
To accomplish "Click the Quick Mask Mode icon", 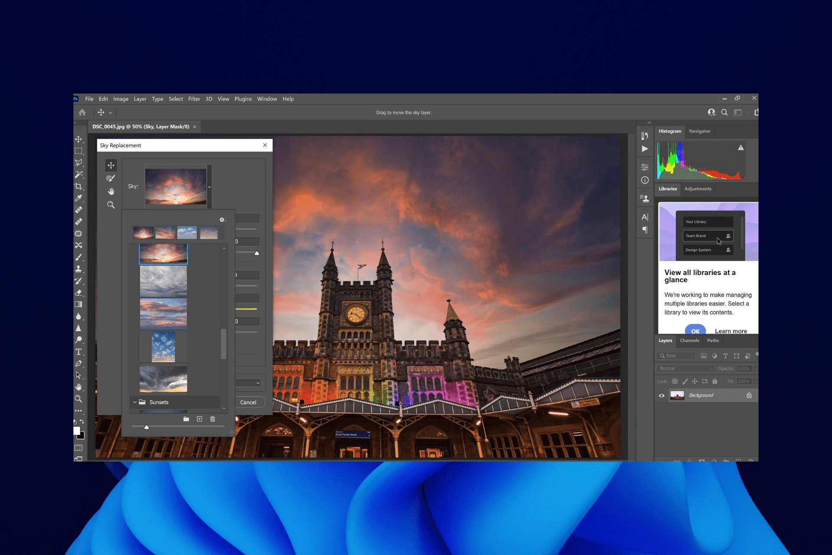I will tap(78, 447).
